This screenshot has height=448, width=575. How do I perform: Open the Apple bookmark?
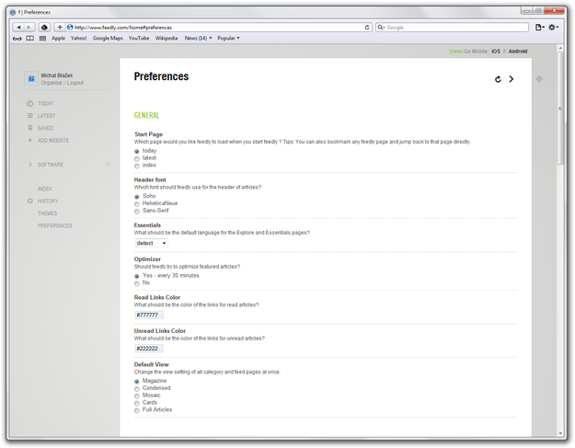pos(58,38)
